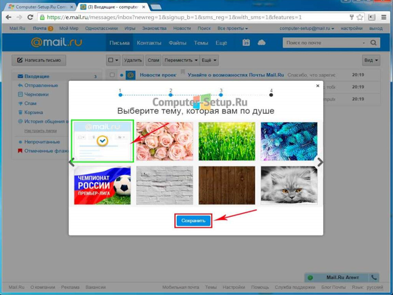Open the Служба поддержки footer link

coord(295,287)
